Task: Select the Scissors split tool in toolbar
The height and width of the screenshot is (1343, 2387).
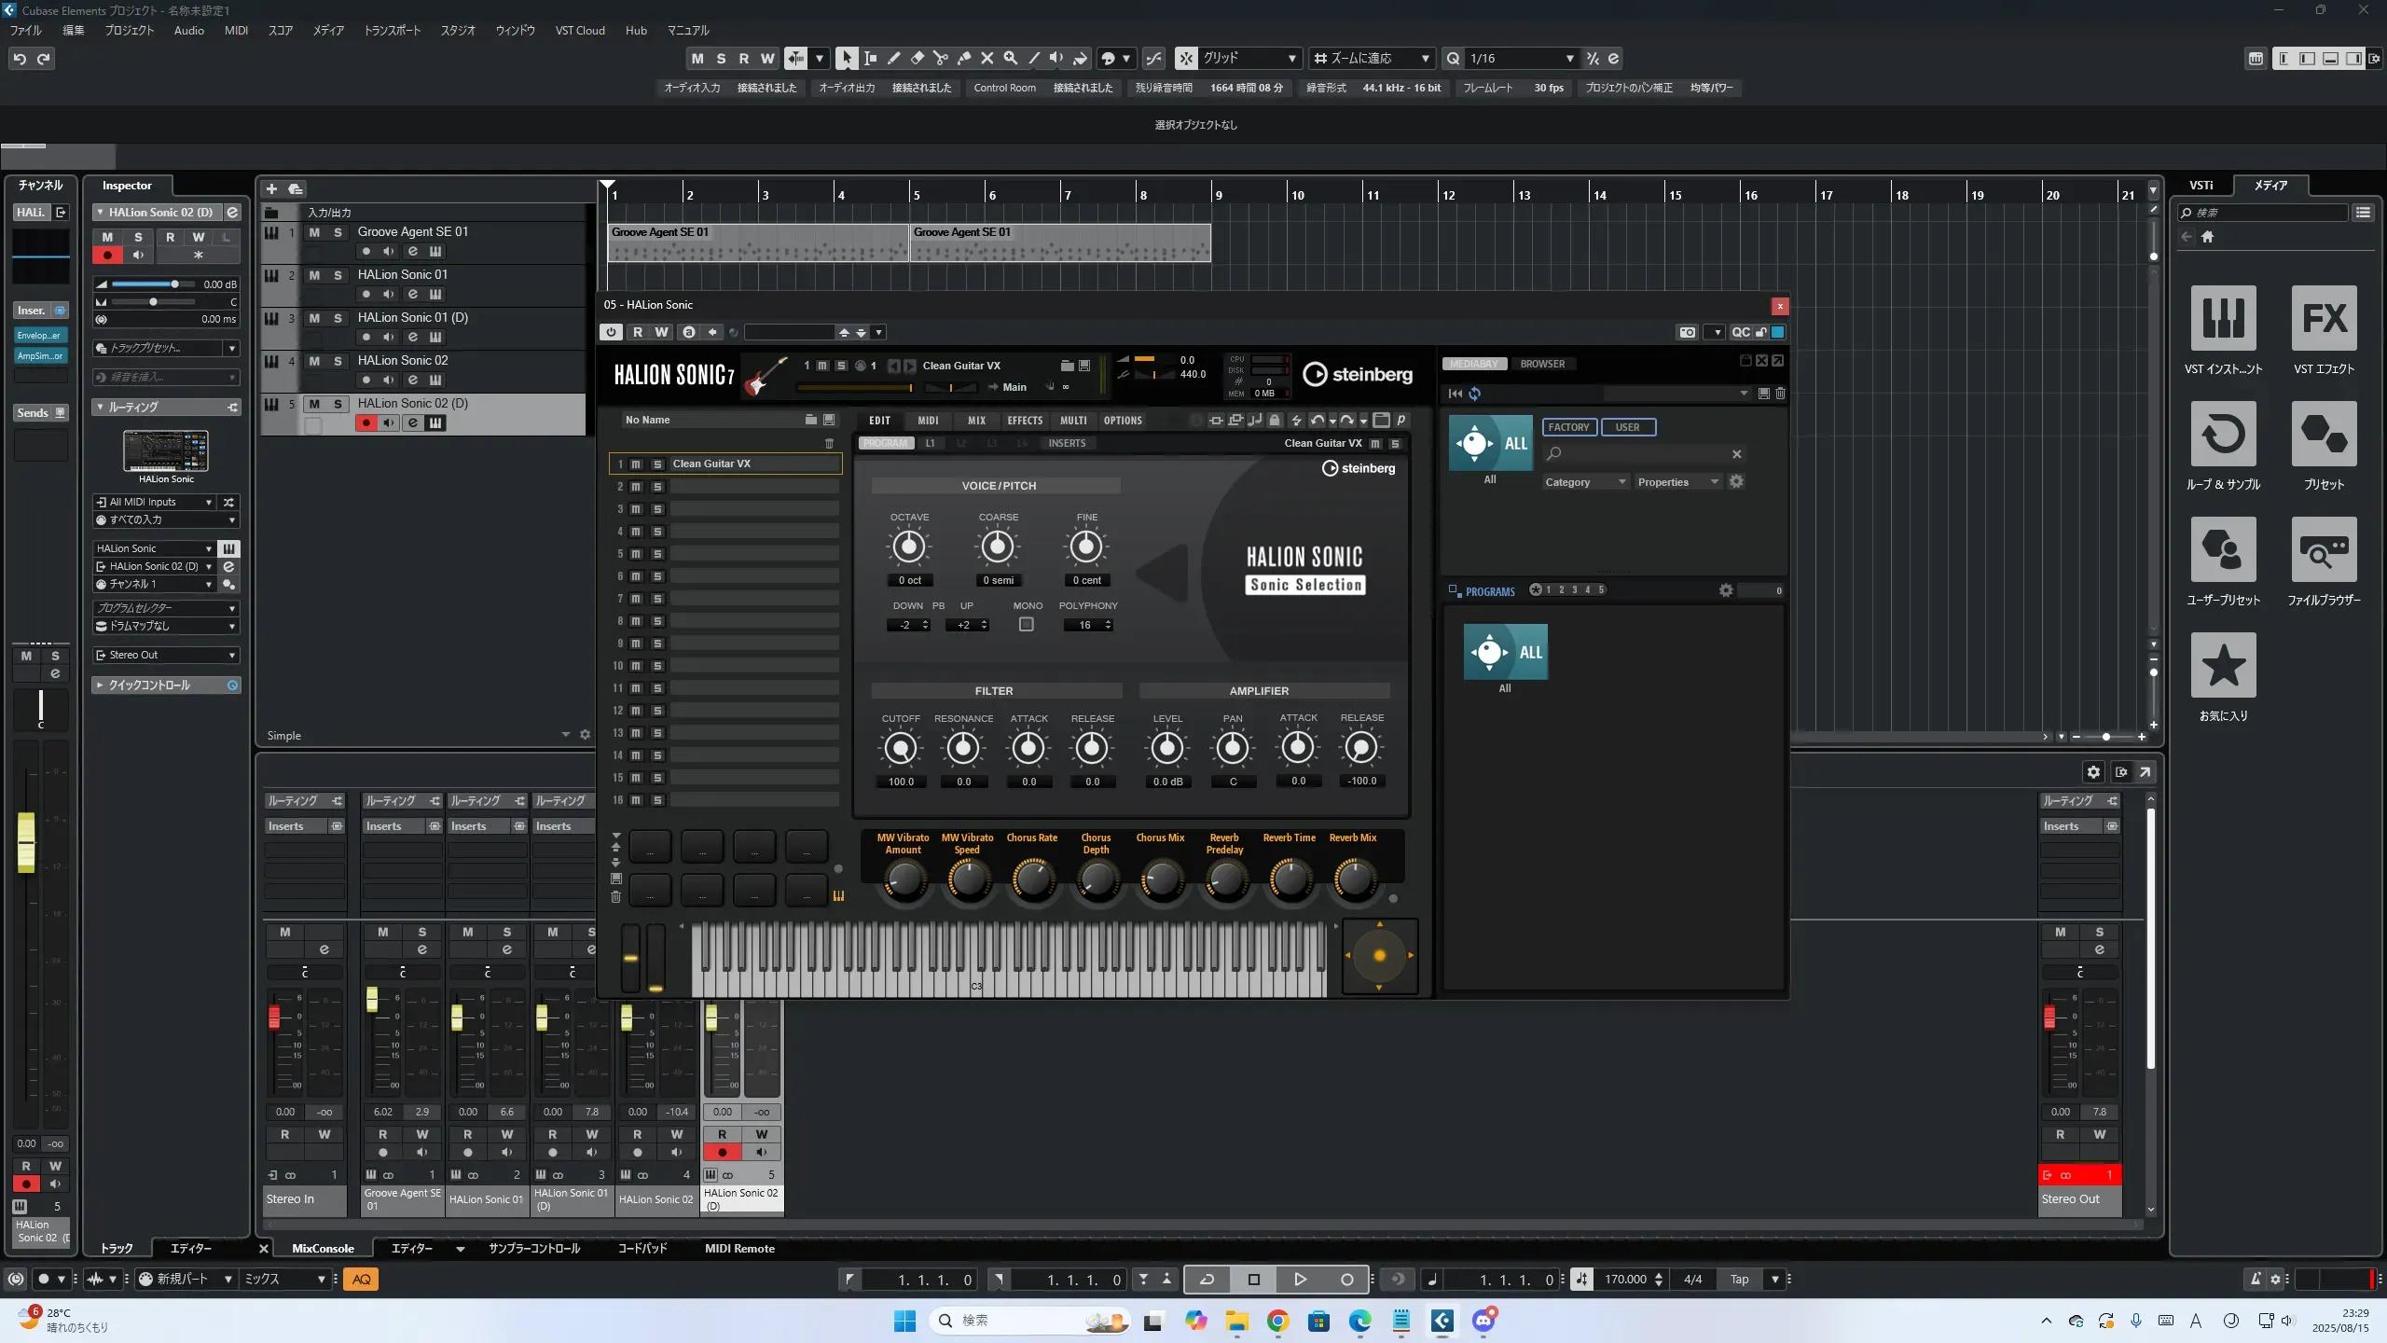Action: (x=940, y=58)
